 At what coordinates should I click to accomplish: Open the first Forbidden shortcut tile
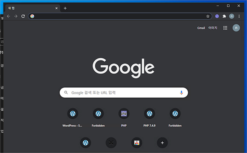[x=98, y=118]
